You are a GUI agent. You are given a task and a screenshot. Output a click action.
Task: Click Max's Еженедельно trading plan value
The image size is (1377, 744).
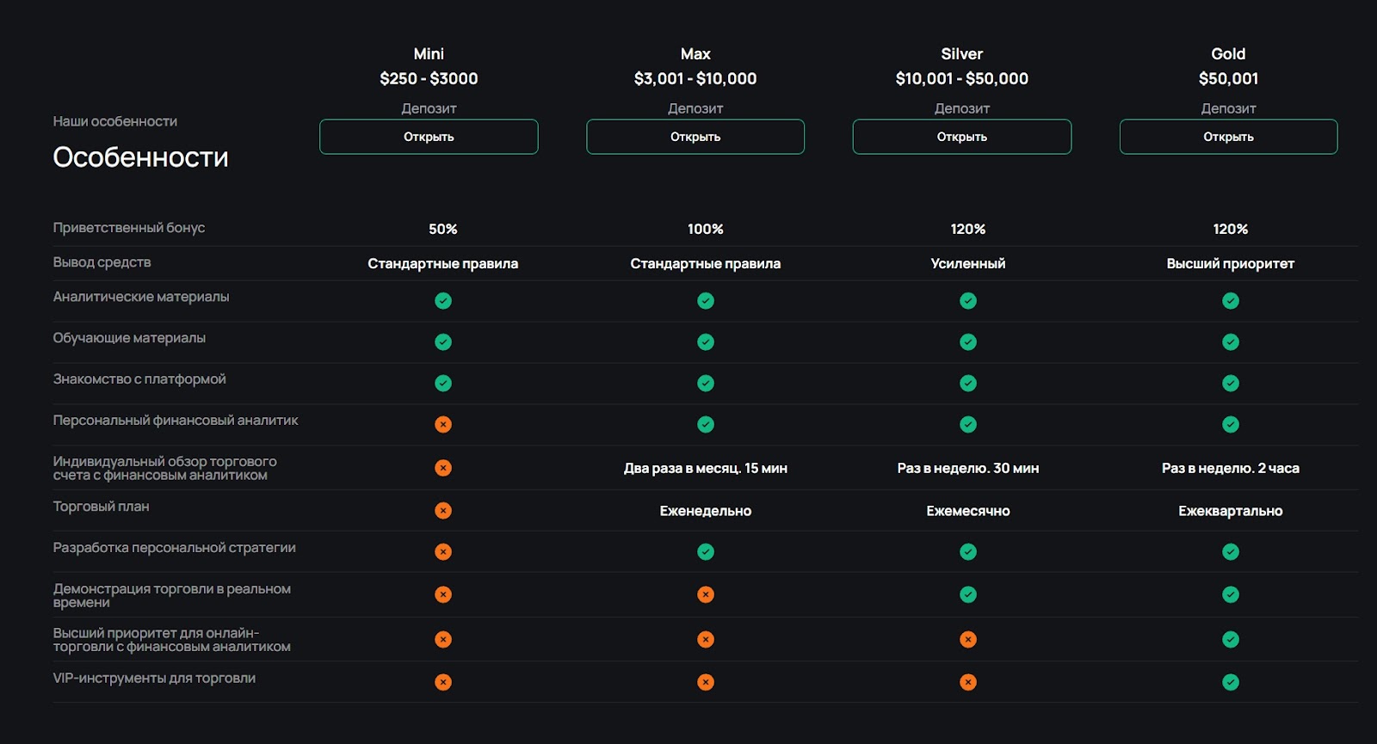706,511
